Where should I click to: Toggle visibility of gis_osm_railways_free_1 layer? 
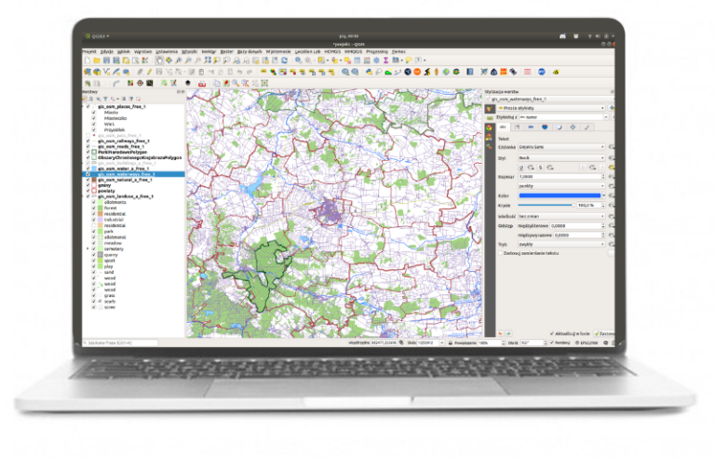(x=88, y=141)
